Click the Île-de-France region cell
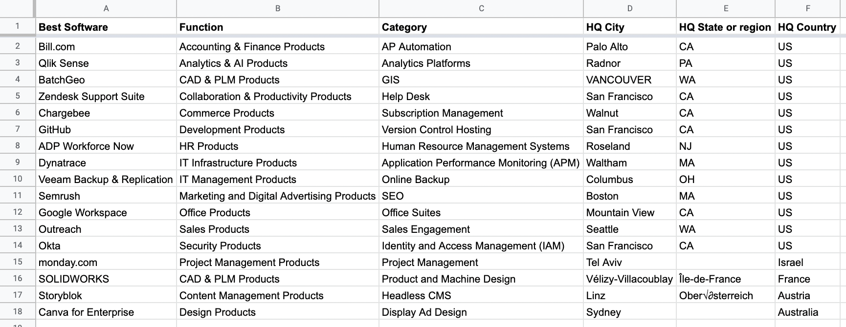This screenshot has height=327, width=846. (726, 279)
